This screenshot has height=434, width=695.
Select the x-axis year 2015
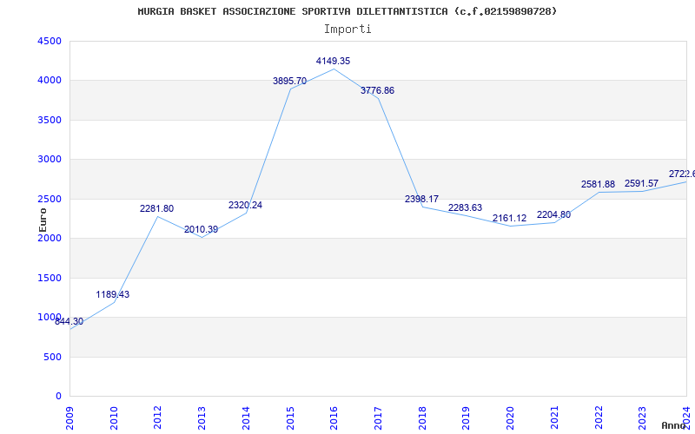(x=290, y=418)
